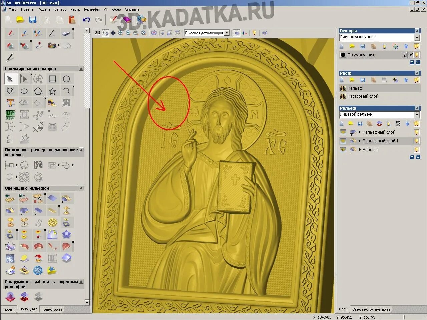The width and height of the screenshot is (427, 320).
Task: Select the node editing tool
Action: click(24, 79)
